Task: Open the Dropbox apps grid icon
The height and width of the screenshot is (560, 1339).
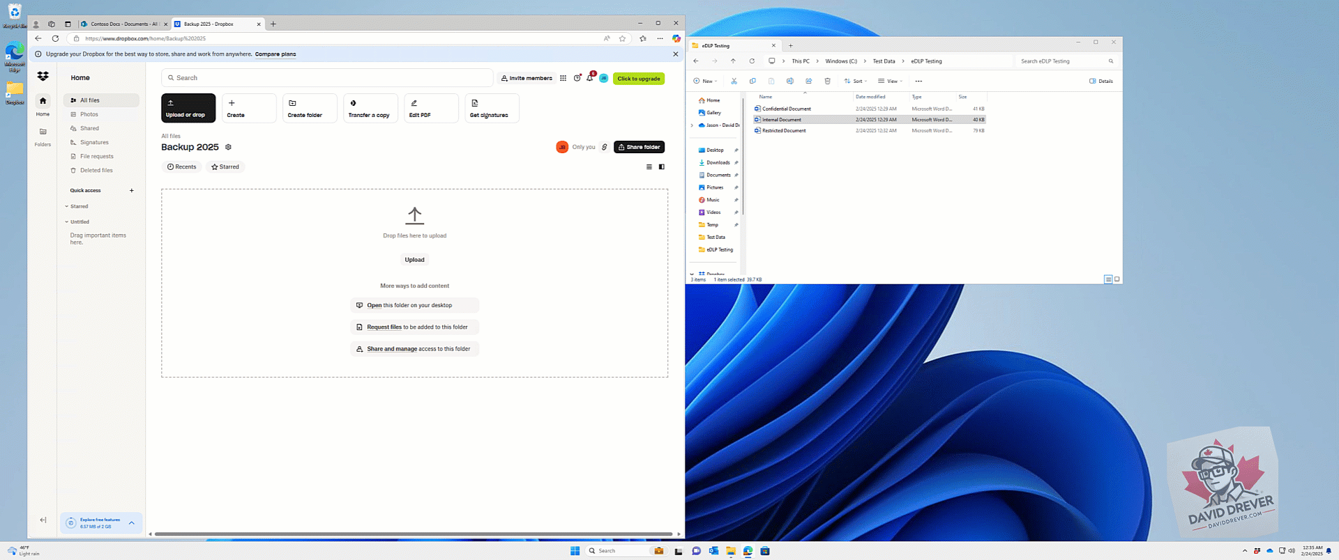Action: pos(563,78)
